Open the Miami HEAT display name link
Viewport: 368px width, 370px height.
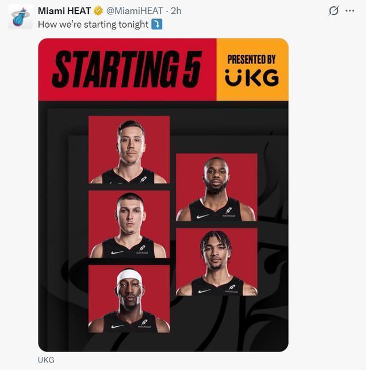64,10
